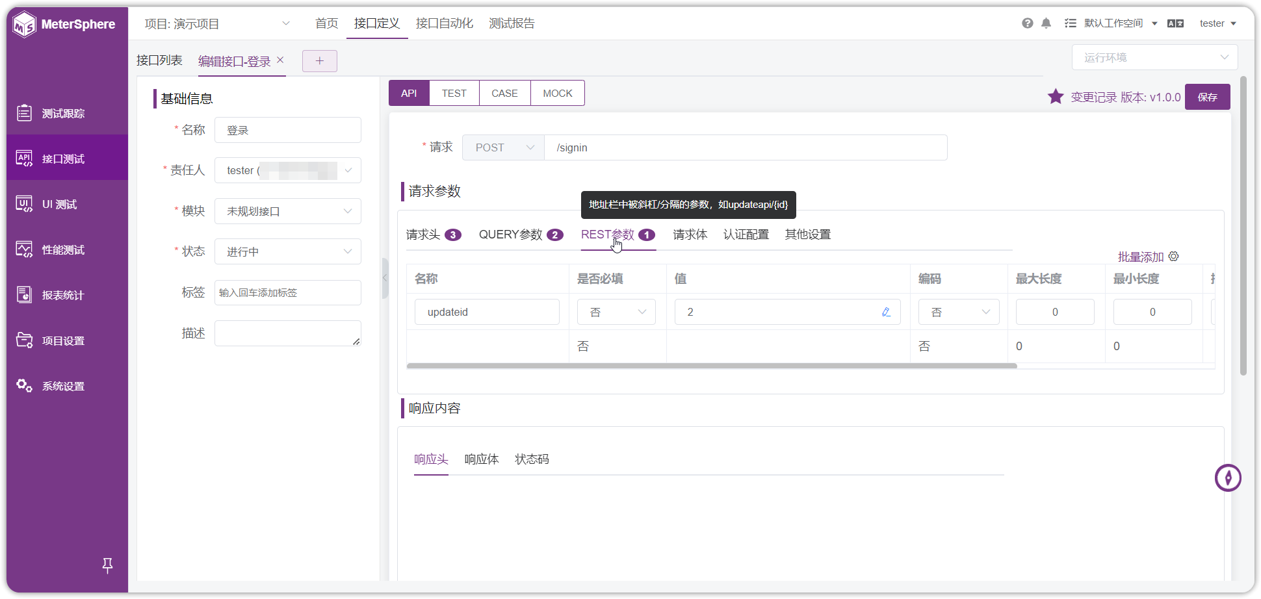Open the 响应体 tab
The width and height of the screenshot is (1261, 599).
(482, 459)
